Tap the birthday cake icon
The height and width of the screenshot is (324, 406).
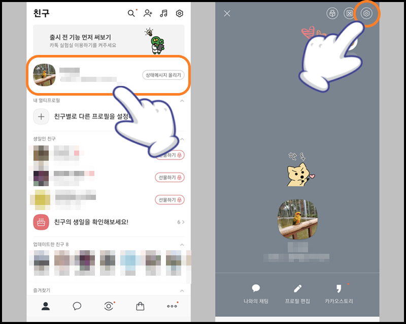[x=41, y=222]
